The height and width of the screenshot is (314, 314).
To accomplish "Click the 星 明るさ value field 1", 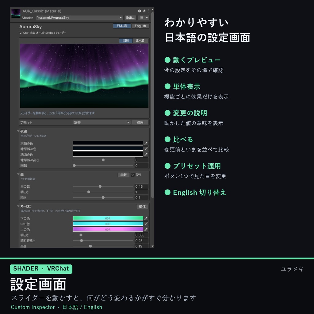I will click(141, 192).
